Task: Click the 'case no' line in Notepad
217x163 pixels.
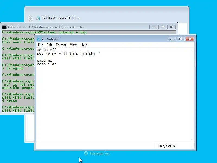Action: [44, 61]
